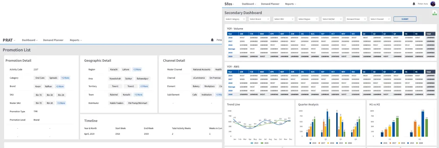
Task: Click the JAN column header in YOY - Volume
Action: click(x=243, y=34)
